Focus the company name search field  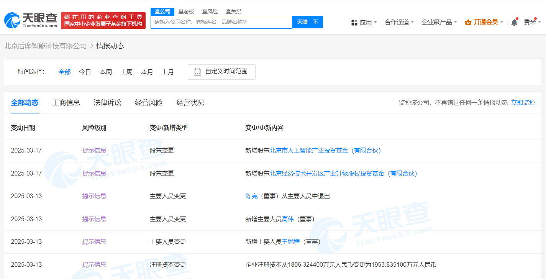tap(221, 22)
